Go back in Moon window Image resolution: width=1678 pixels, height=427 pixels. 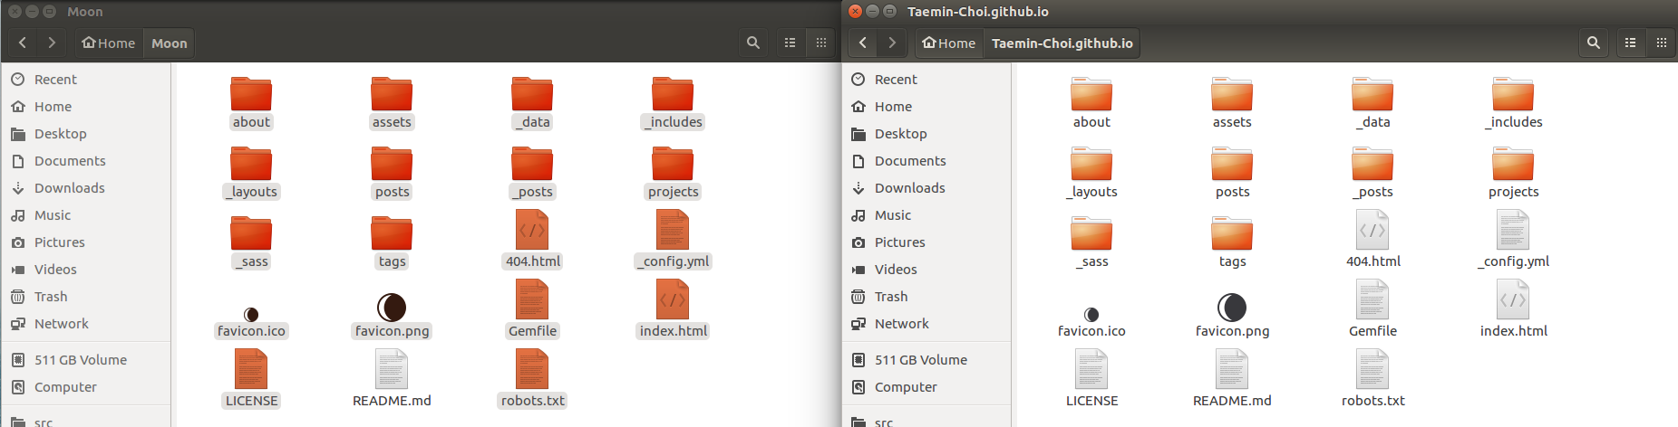tap(23, 43)
